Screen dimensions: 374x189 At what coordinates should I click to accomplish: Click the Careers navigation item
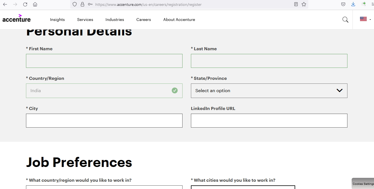coord(143,20)
